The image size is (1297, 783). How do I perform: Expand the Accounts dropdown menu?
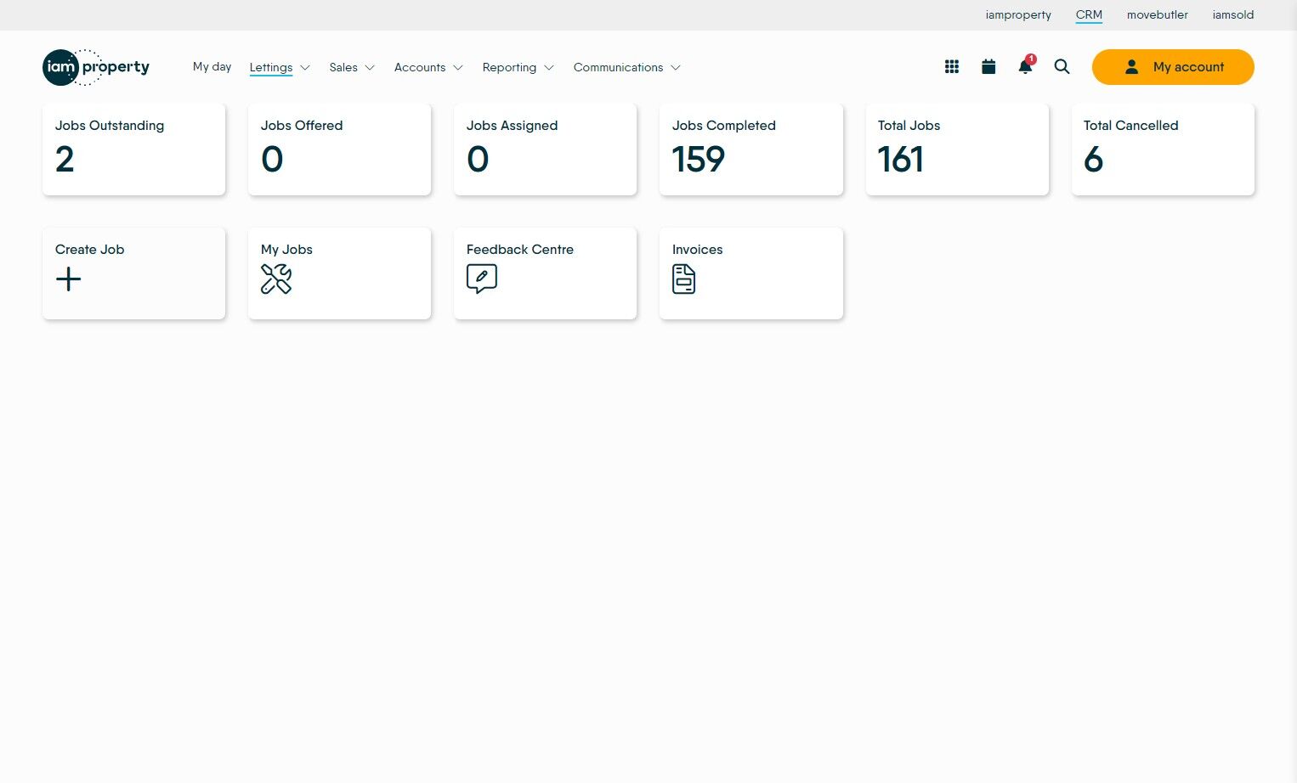tap(428, 67)
